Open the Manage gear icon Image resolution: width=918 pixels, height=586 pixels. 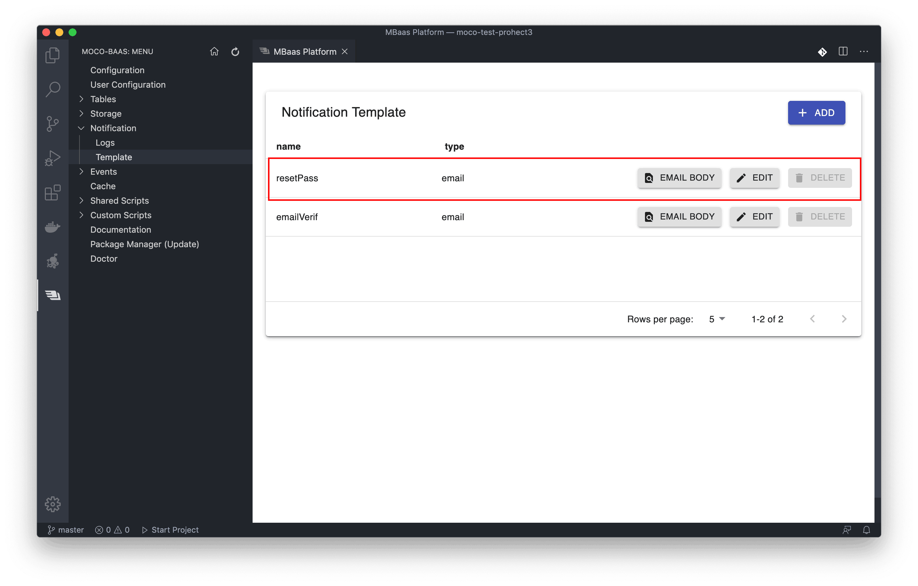[53, 504]
